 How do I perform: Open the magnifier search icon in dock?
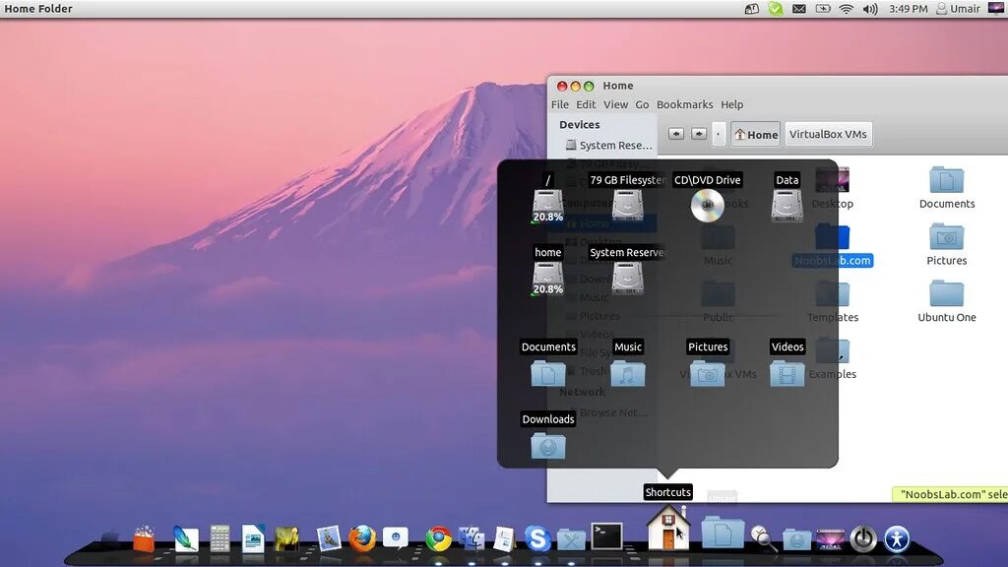[764, 538]
